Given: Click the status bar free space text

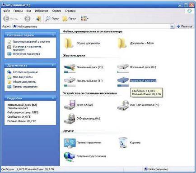Looking at the screenshot, I should pos(28,169).
